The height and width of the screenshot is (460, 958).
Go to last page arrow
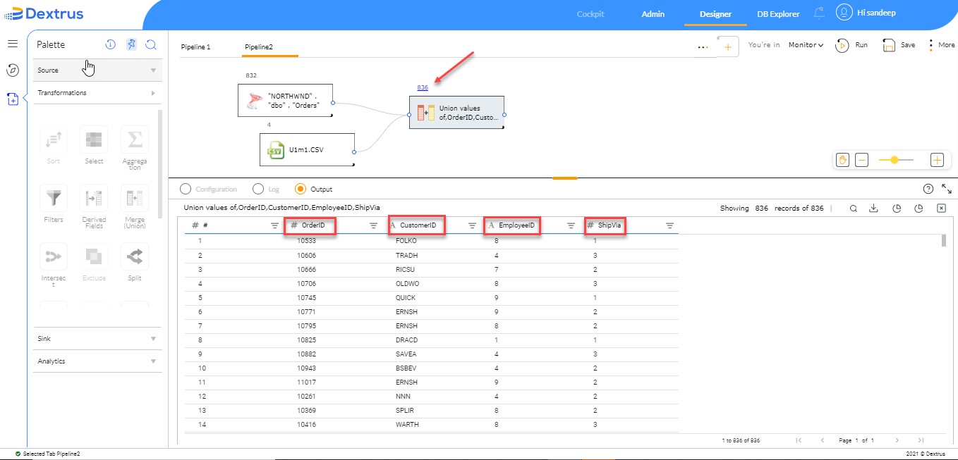tap(921, 440)
